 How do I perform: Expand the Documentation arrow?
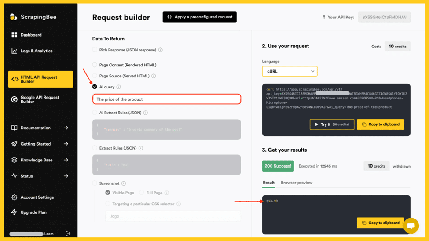point(66,128)
